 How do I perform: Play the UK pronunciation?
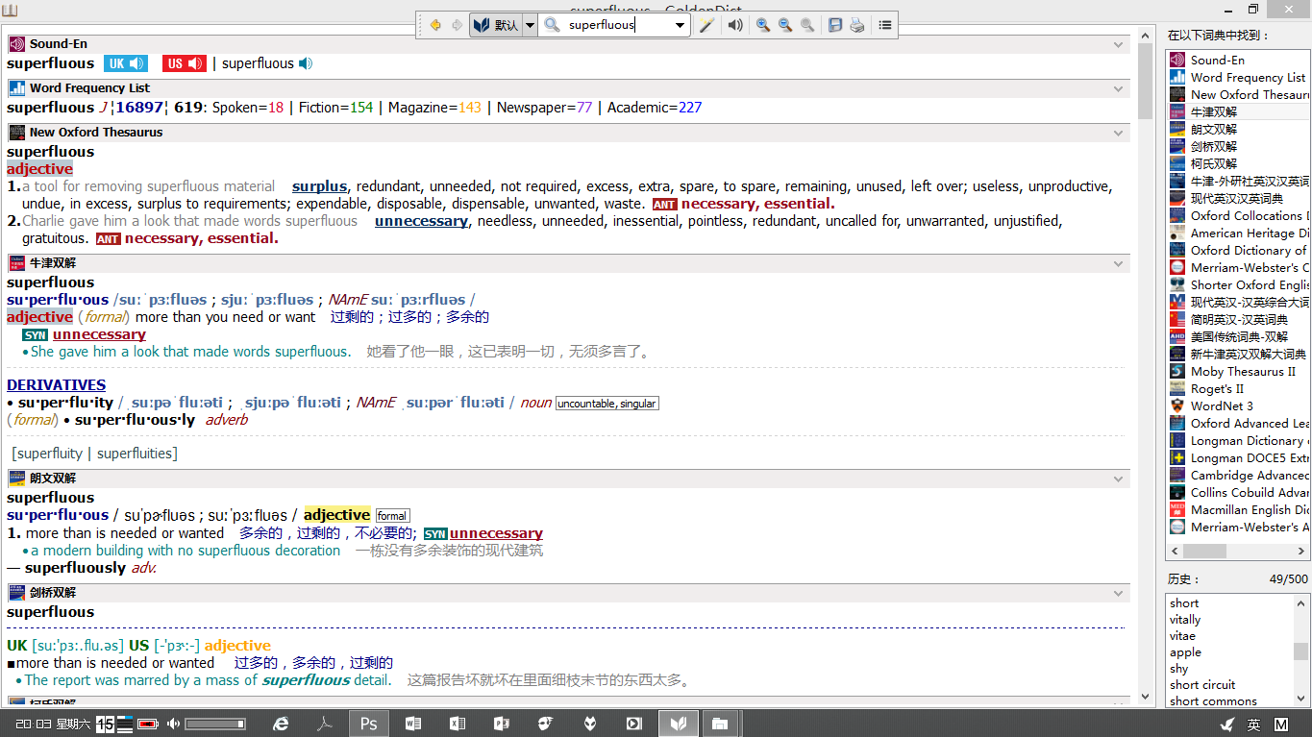(x=125, y=63)
